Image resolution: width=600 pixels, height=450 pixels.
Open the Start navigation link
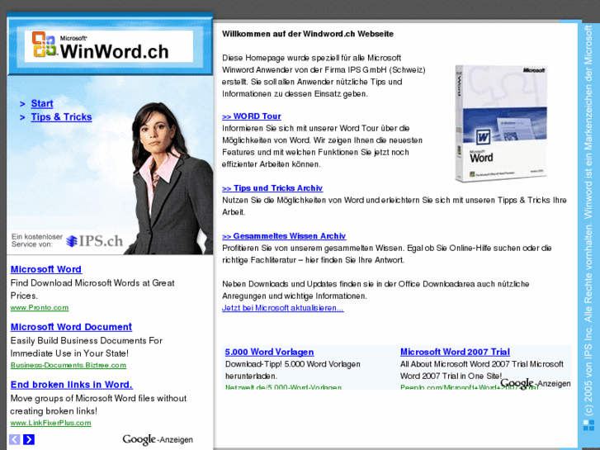pos(42,103)
